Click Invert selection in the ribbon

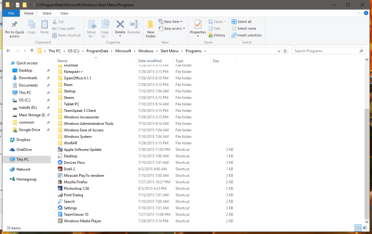(x=246, y=35)
